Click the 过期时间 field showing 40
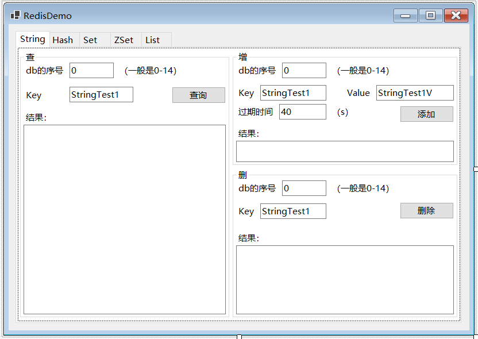This screenshot has width=478, height=339. pyautogui.click(x=302, y=112)
